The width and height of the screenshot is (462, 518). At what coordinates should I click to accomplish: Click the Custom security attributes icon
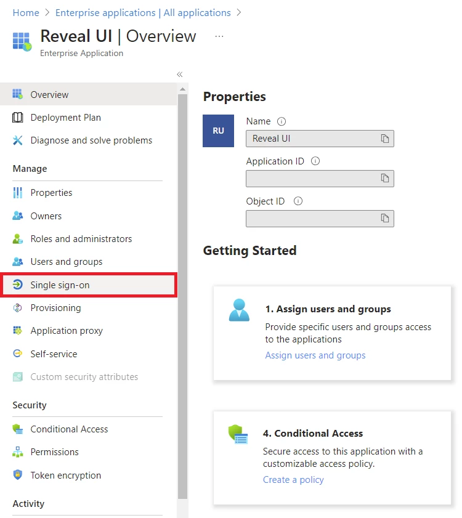17,376
